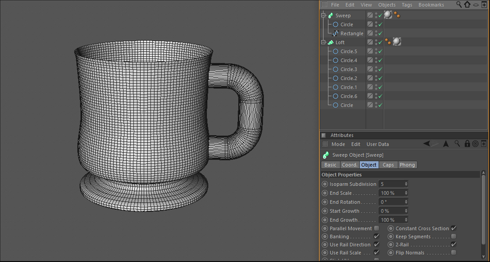Click the Isoparm Subdivision stepper arrows
Viewport: 490px width, 262px height.
pyautogui.click(x=406, y=184)
